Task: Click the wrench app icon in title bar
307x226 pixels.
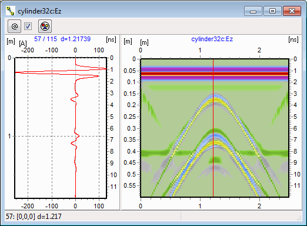Action: pos(10,11)
